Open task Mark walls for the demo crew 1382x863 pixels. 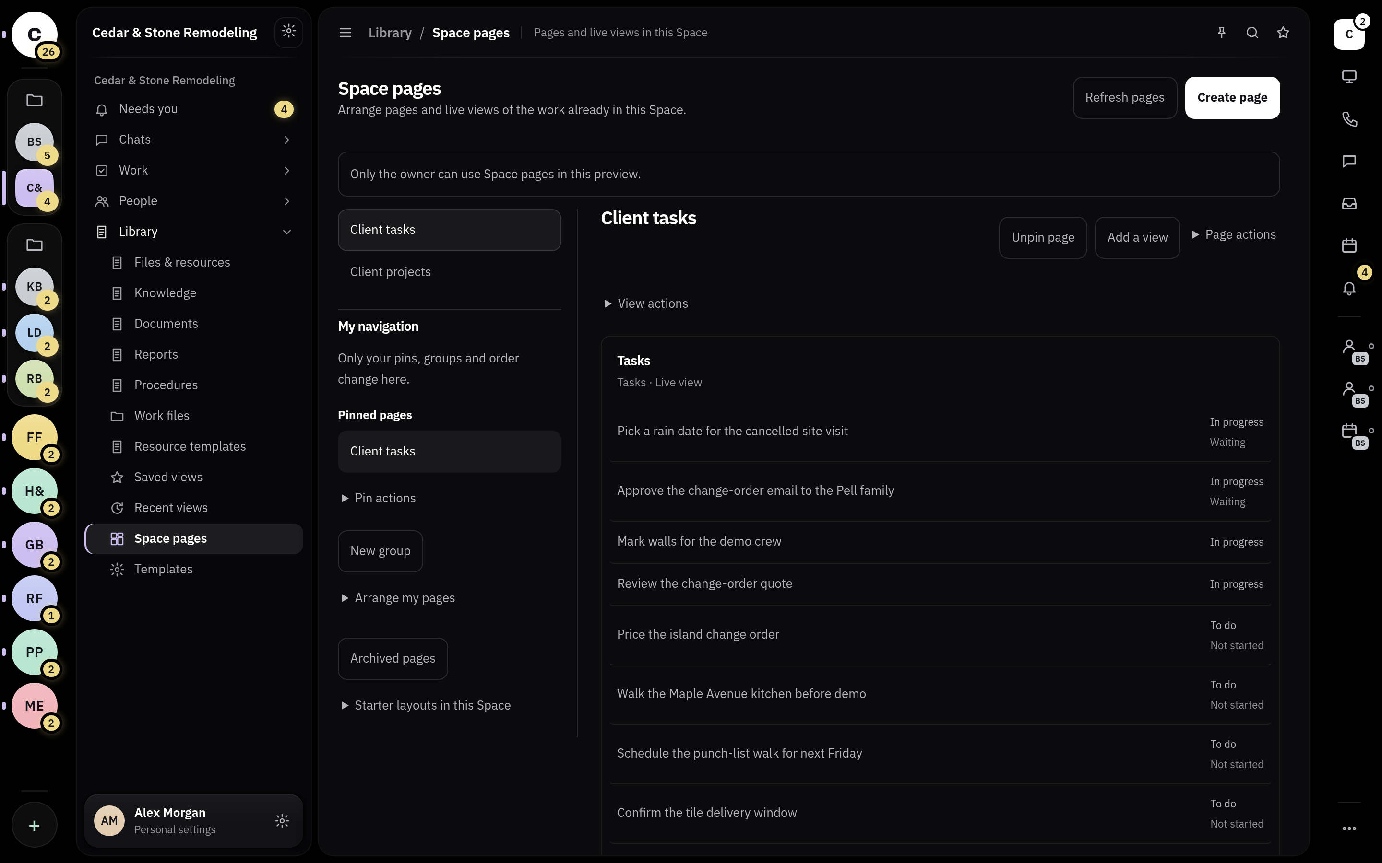[940, 542]
